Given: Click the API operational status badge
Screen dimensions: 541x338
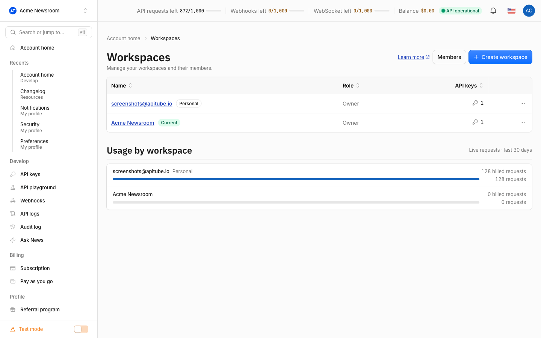Looking at the screenshot, I should click(x=460, y=11).
